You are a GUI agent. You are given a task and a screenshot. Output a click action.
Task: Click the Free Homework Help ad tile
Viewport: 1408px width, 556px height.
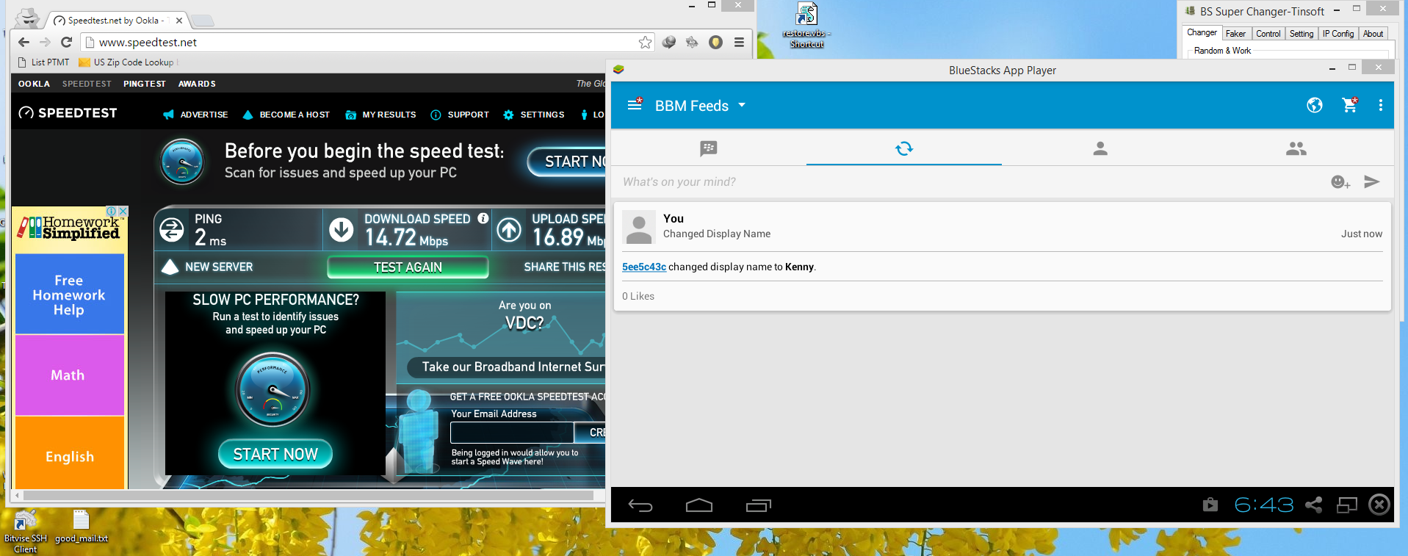click(69, 295)
